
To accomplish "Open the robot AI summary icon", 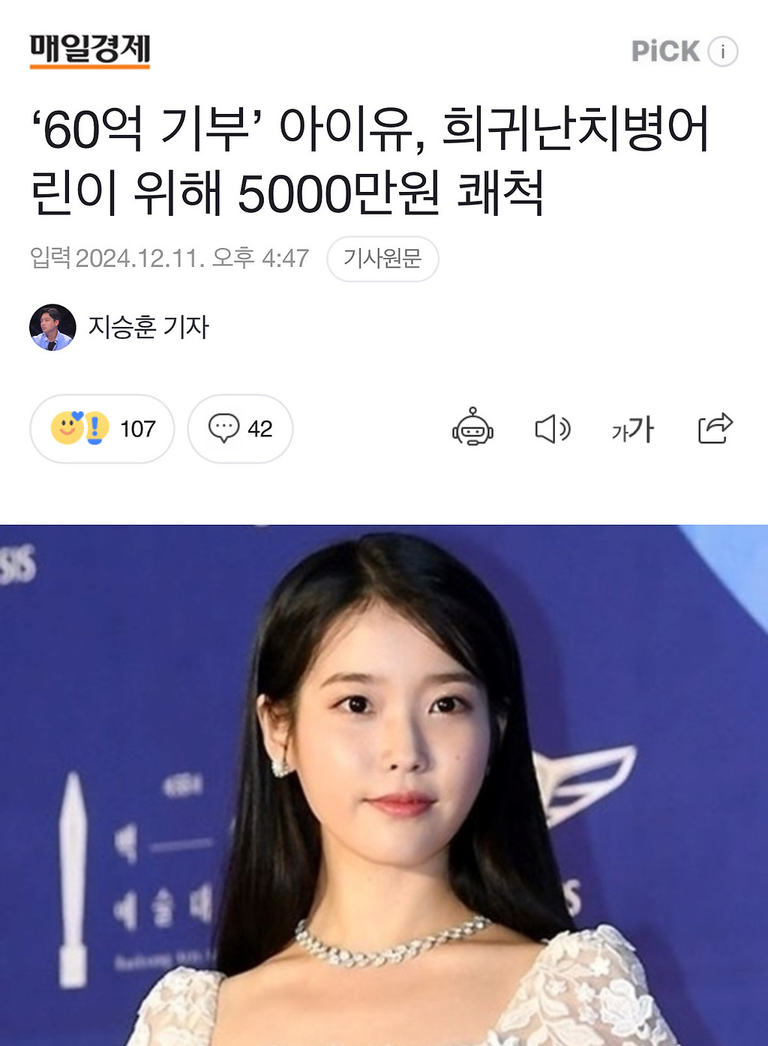I will [x=472, y=427].
